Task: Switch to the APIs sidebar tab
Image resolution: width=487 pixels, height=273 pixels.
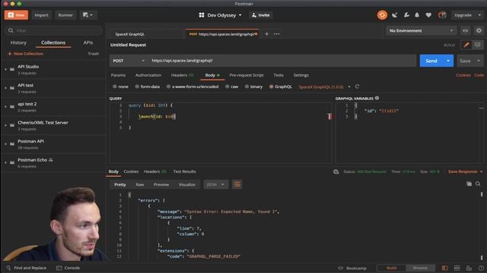Action: (88, 42)
